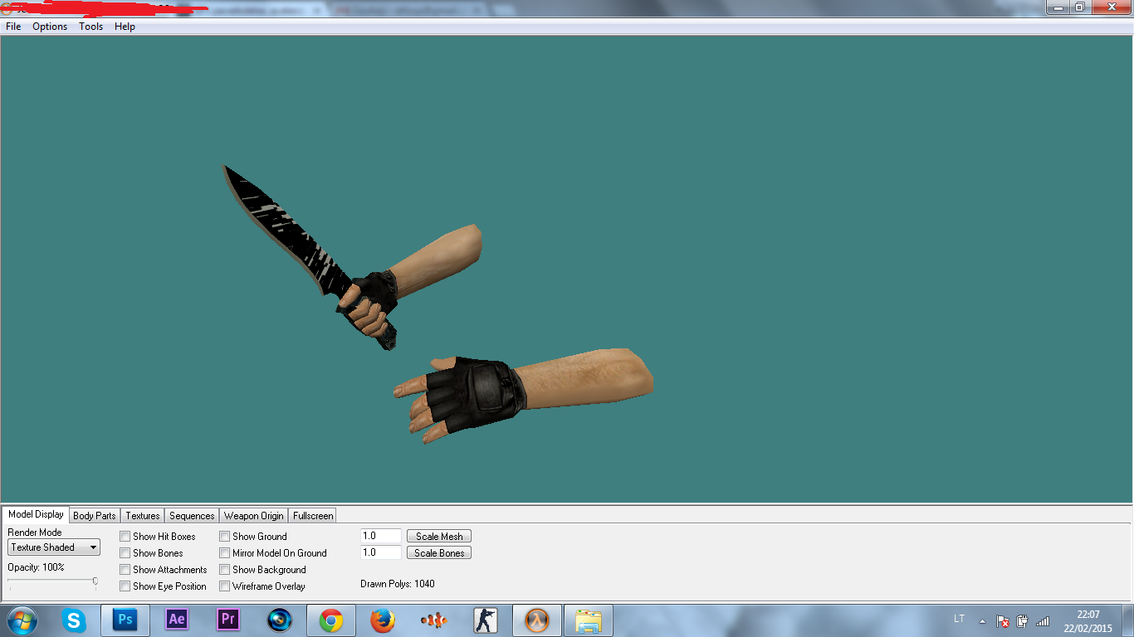Launch Counter-Strike from the taskbar
The width and height of the screenshot is (1134, 637).
point(486,620)
